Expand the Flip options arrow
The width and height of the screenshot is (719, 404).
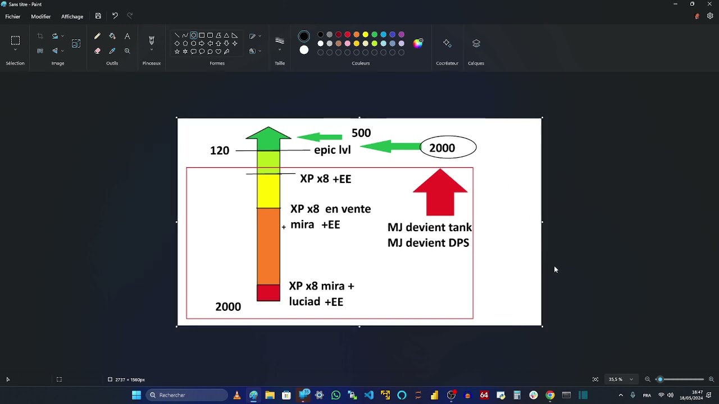62,50
